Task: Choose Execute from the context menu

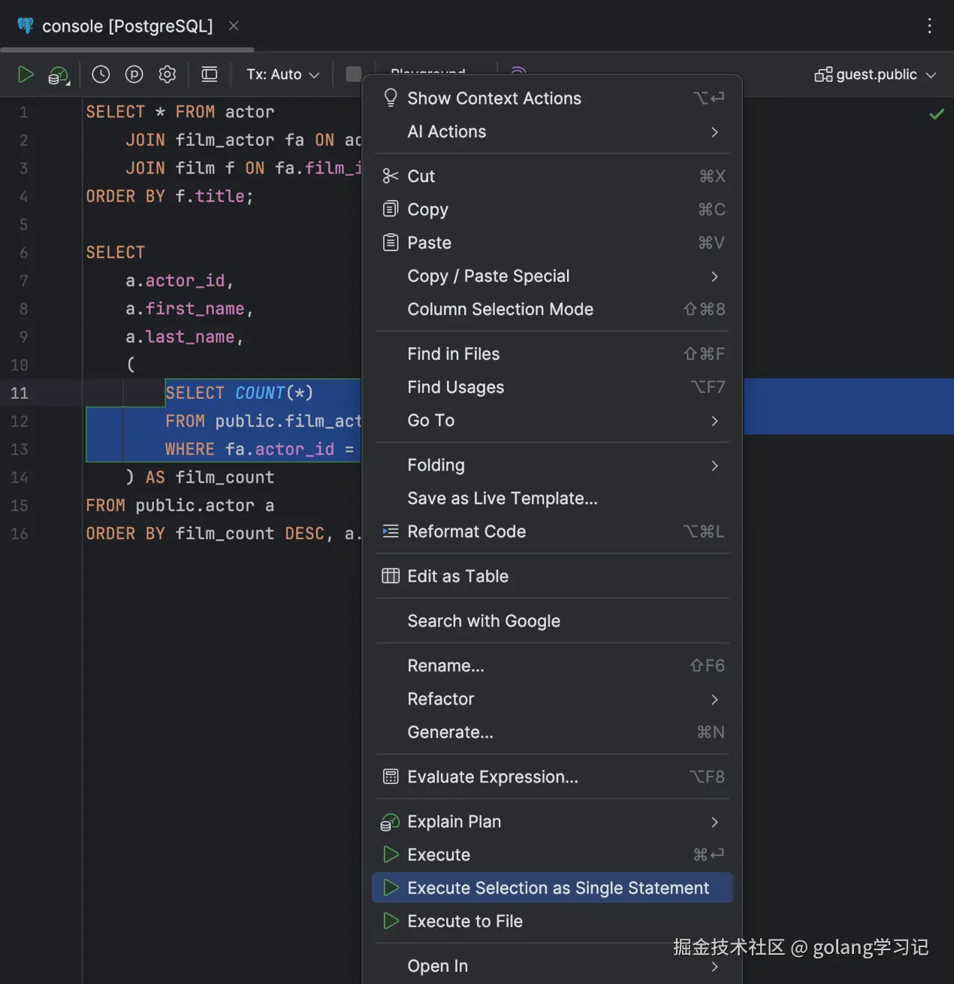Action: (x=552, y=855)
